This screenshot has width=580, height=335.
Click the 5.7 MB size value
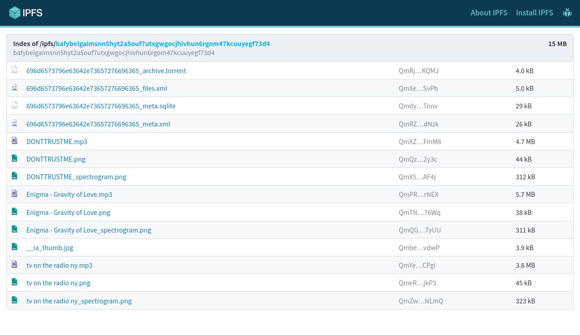point(525,195)
